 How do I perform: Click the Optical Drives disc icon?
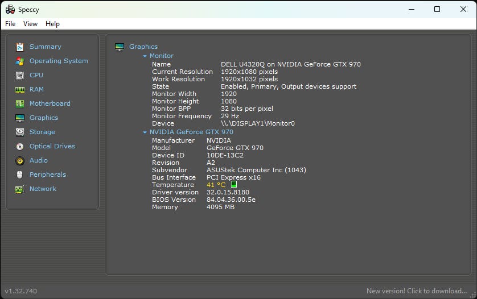tap(20, 147)
